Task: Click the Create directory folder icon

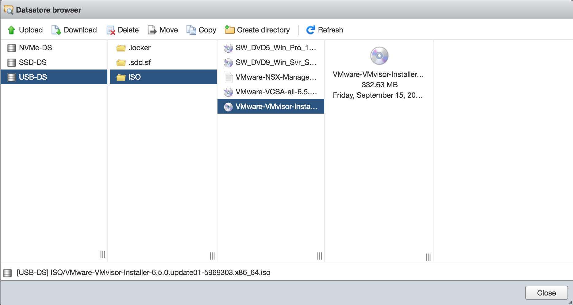Action: click(x=229, y=30)
